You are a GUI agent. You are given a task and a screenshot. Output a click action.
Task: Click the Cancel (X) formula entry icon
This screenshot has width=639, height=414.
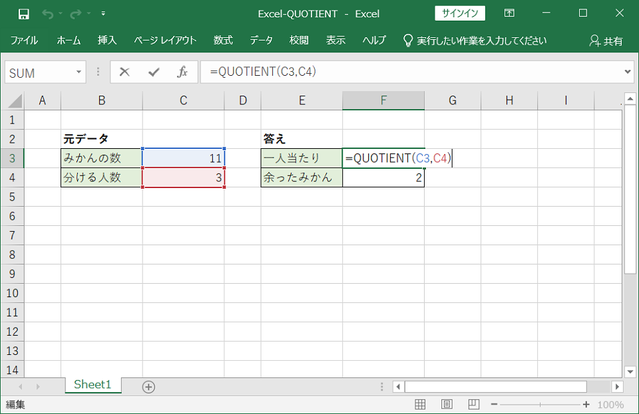tap(124, 72)
